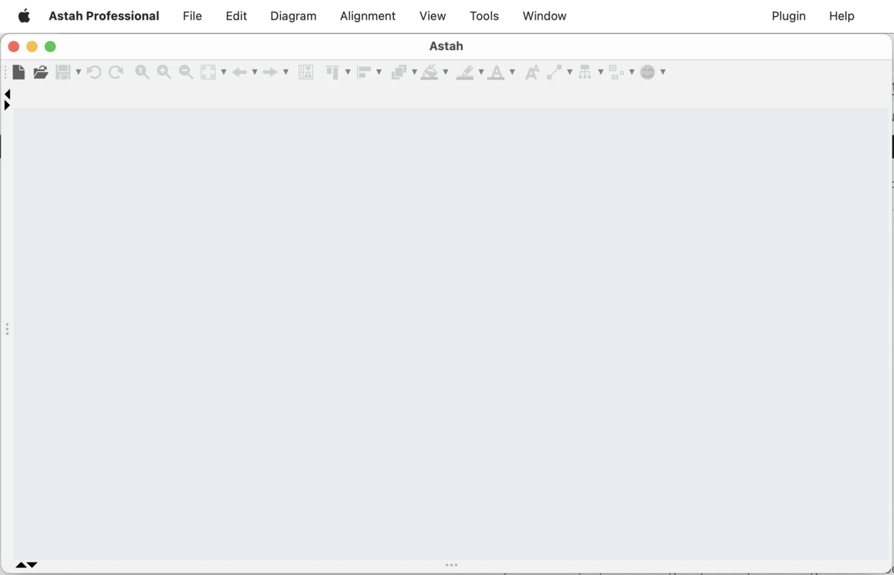
Task: Click the left edge vertical splitter handle
Action: 7,329
